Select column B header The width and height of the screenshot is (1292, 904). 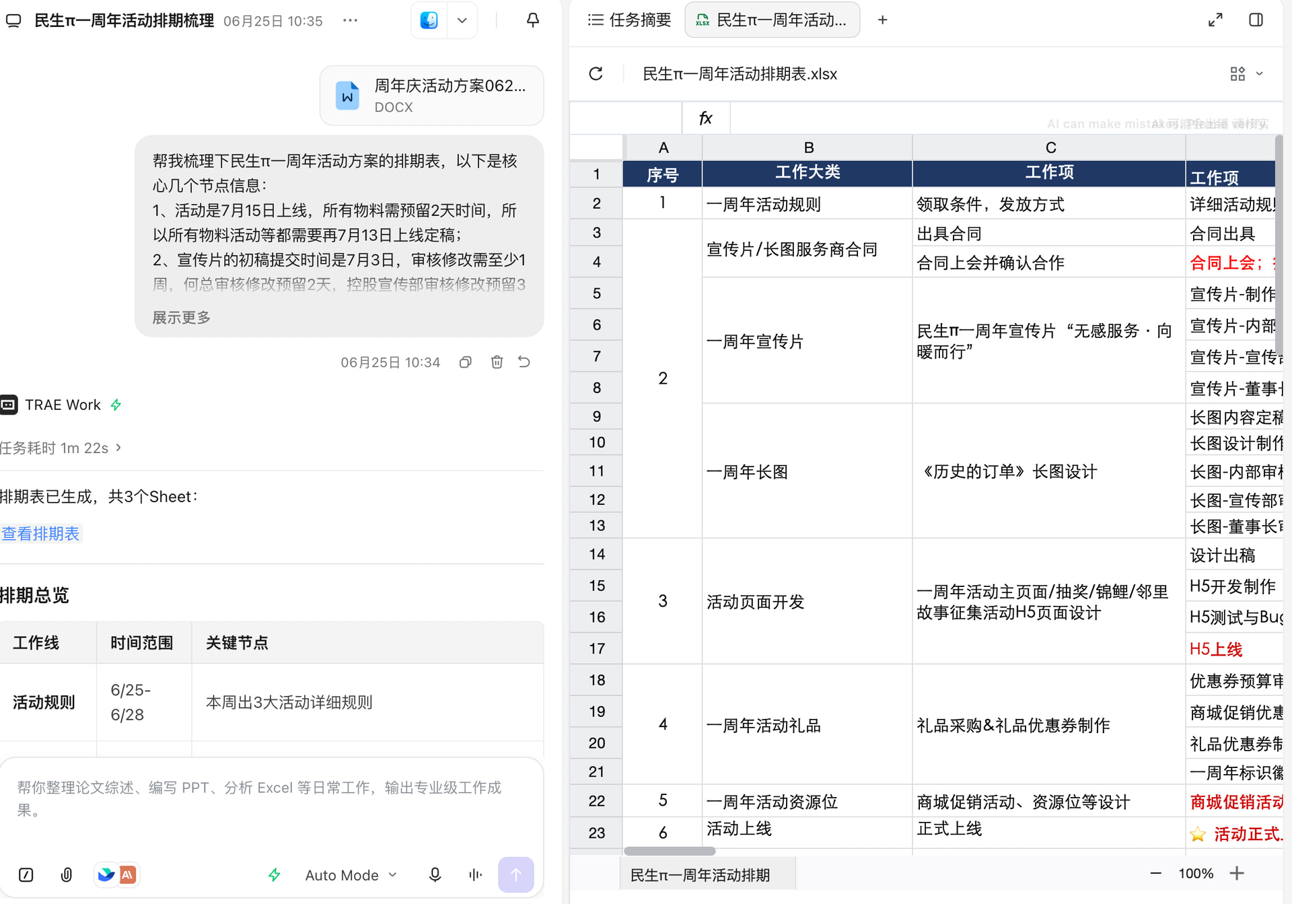click(x=808, y=147)
